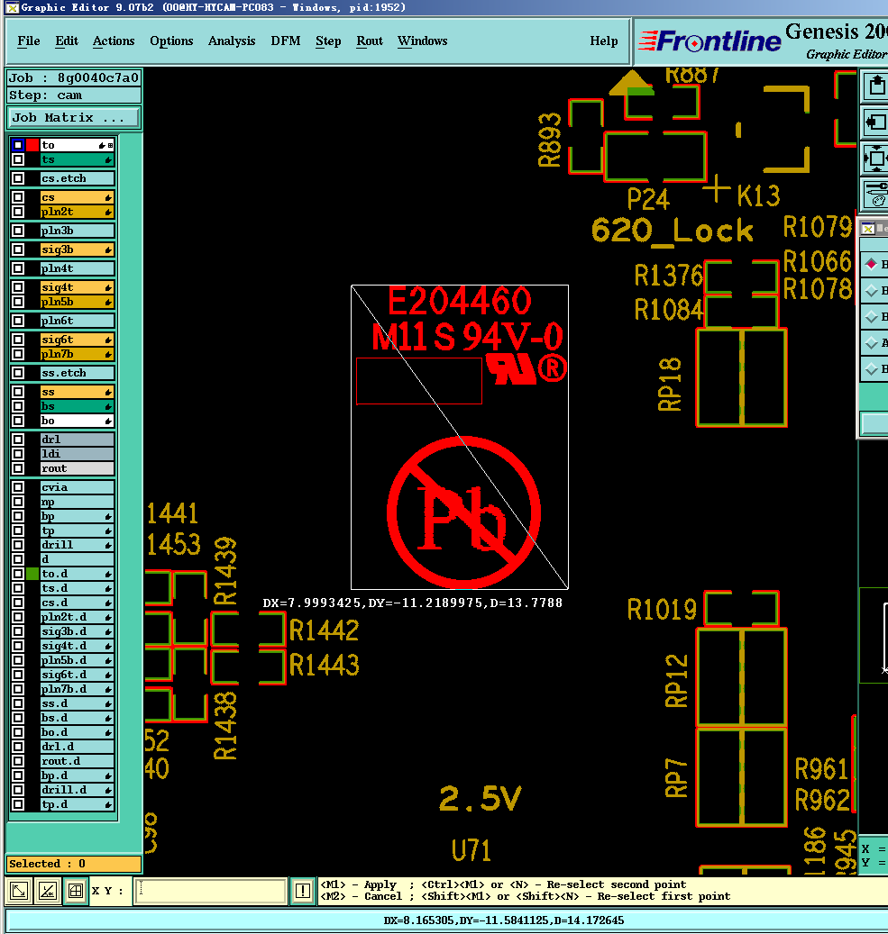Toggle display checkbox for the ts layer
The width and height of the screenshot is (888, 934).
tap(18, 159)
